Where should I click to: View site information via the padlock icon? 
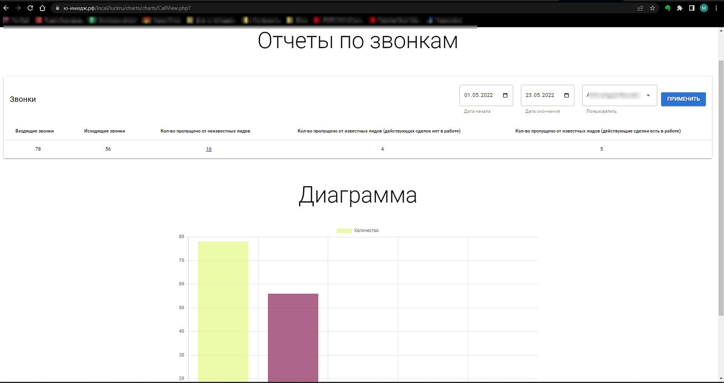pos(58,8)
